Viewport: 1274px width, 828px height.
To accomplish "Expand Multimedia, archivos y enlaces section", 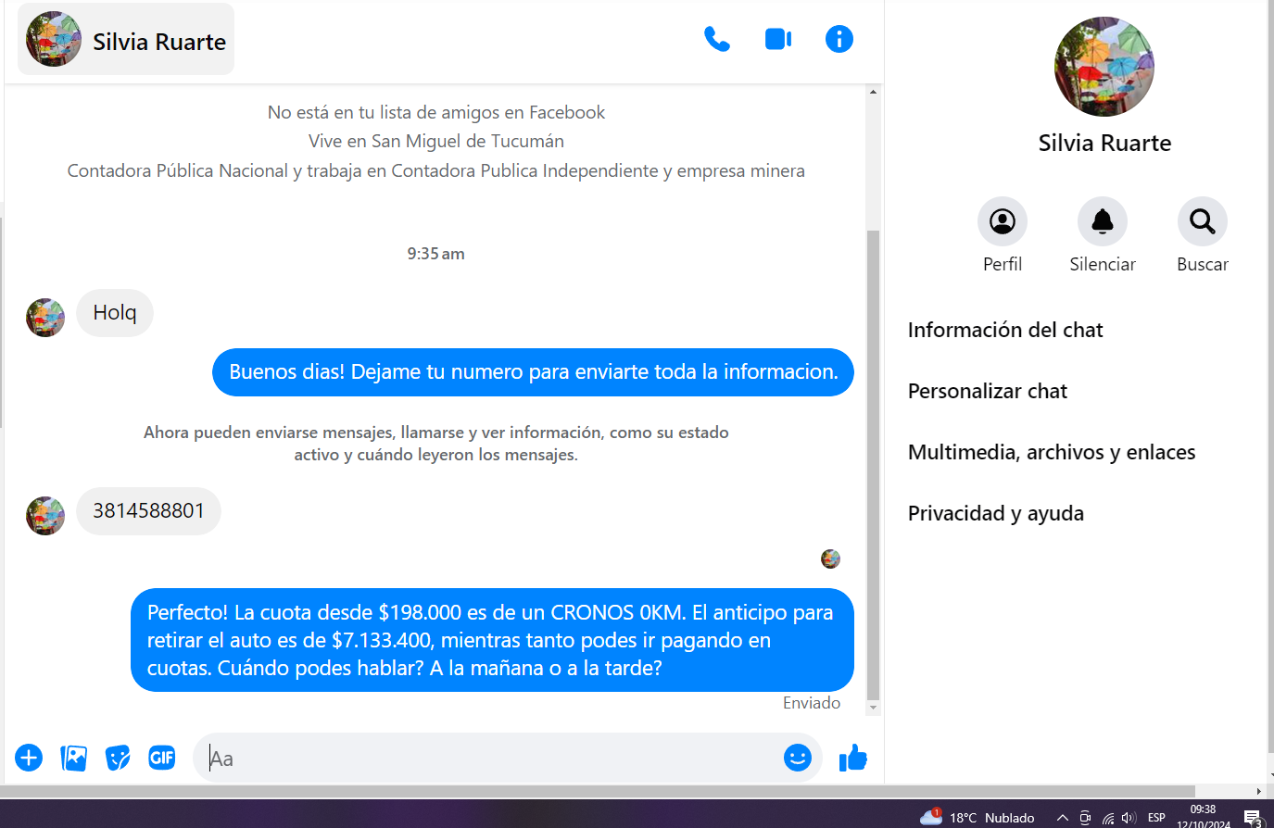I will click(x=1052, y=453).
